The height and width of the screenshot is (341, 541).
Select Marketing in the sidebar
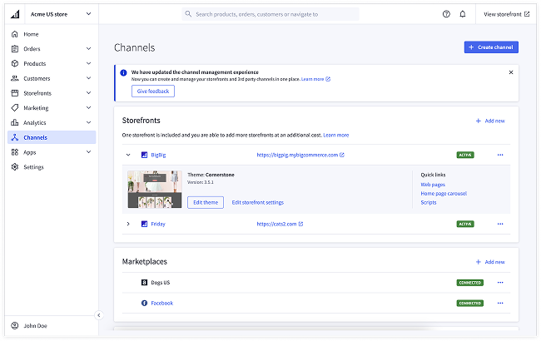[36, 108]
